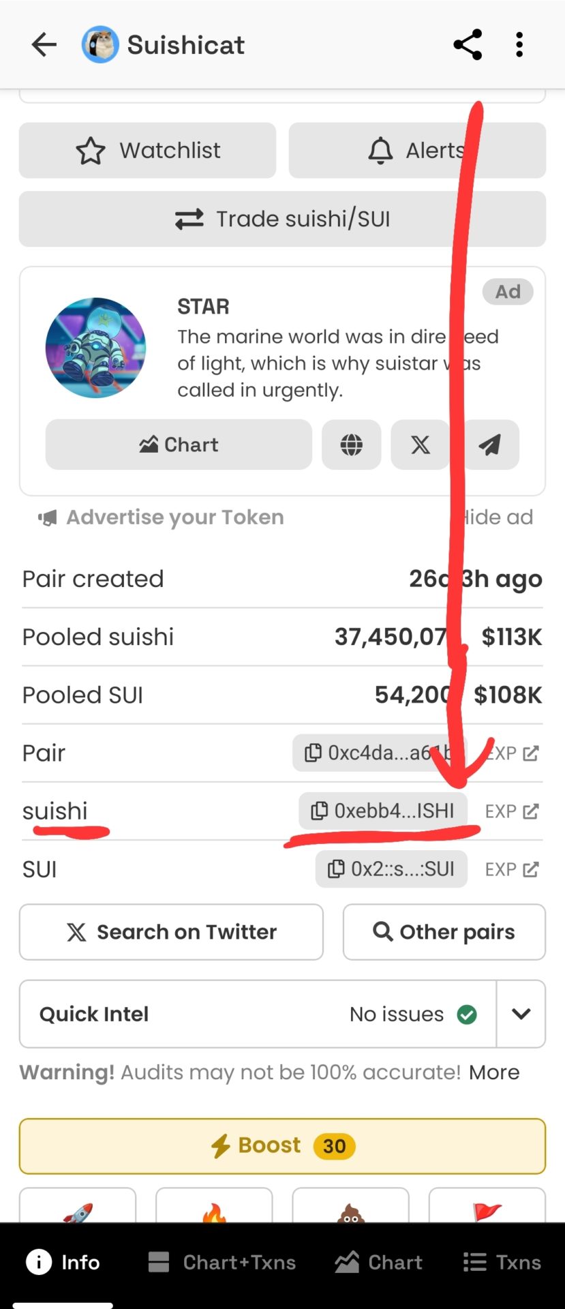565x1309 pixels.
Task: Open the STAR ad Telegram icon
Action: click(489, 445)
